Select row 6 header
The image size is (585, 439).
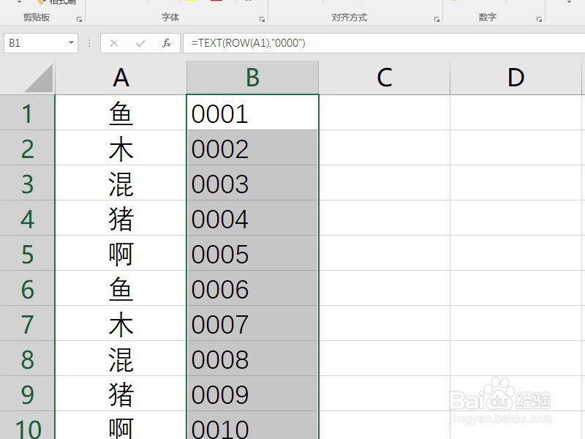point(27,288)
